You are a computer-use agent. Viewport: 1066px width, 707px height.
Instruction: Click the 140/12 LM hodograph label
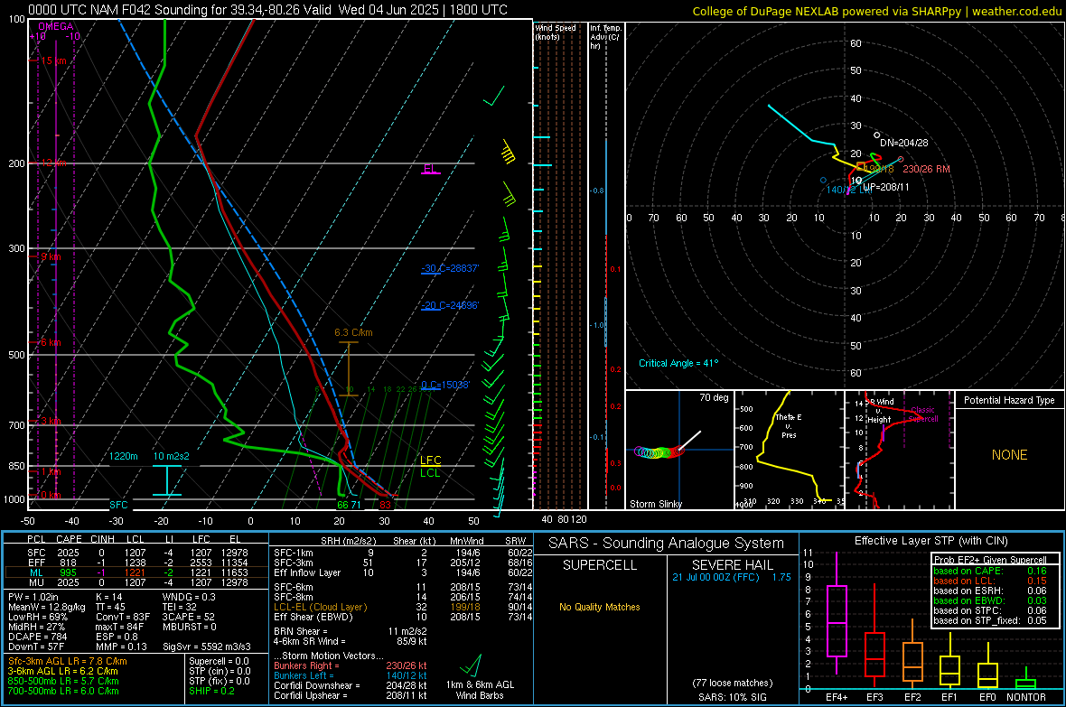(x=848, y=190)
